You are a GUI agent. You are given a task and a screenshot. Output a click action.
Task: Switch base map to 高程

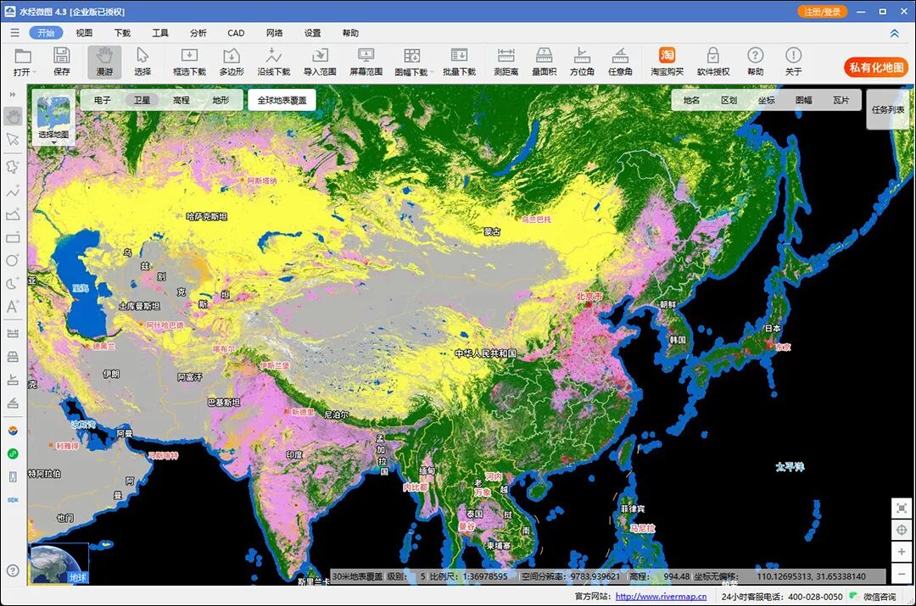pos(182,100)
